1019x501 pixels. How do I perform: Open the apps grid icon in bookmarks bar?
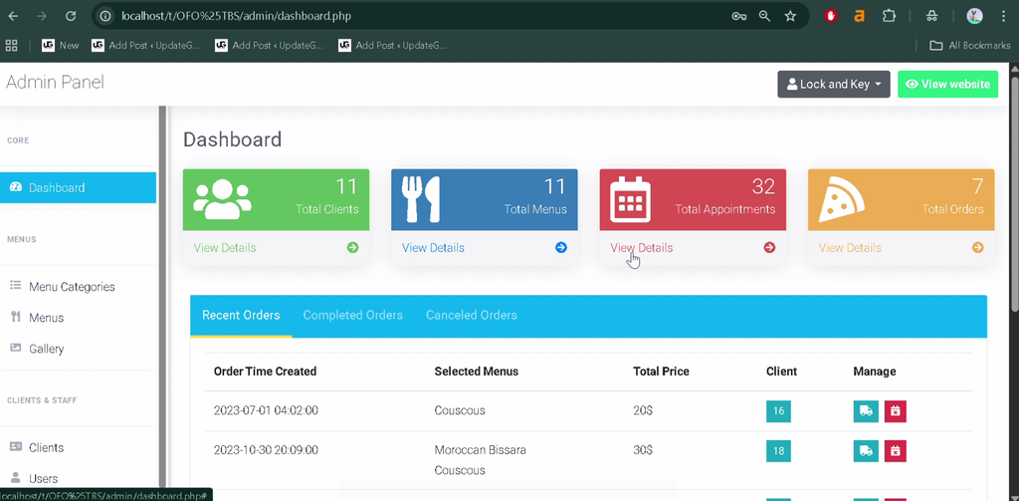(11, 46)
